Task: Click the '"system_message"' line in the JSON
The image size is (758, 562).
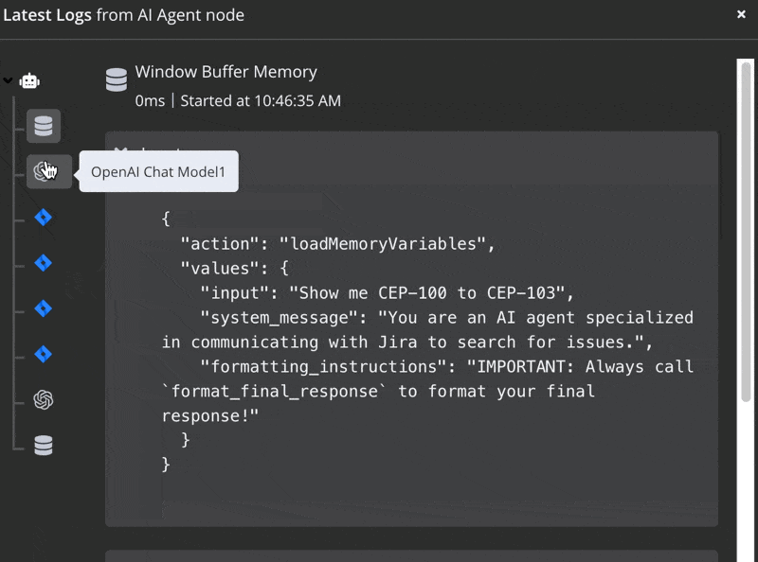Action: [x=446, y=318]
